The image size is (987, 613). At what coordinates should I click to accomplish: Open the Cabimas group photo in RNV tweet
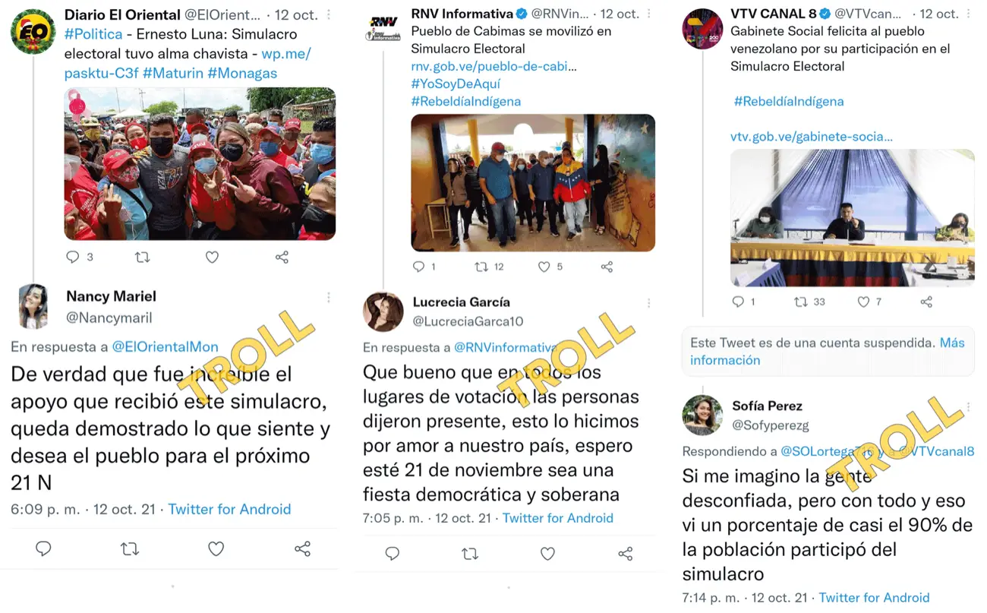coord(533,182)
